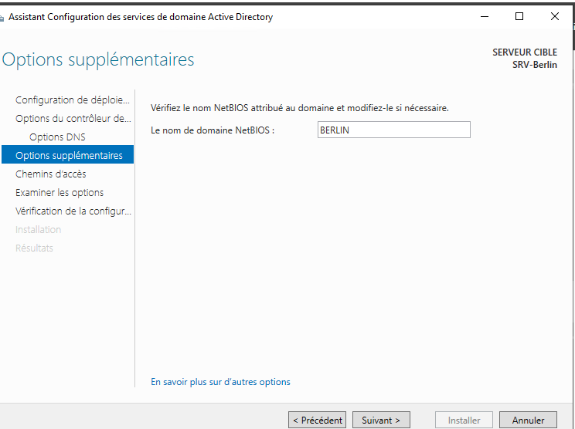Select the Options DNS sub-step
575x429 pixels.
click(x=57, y=137)
